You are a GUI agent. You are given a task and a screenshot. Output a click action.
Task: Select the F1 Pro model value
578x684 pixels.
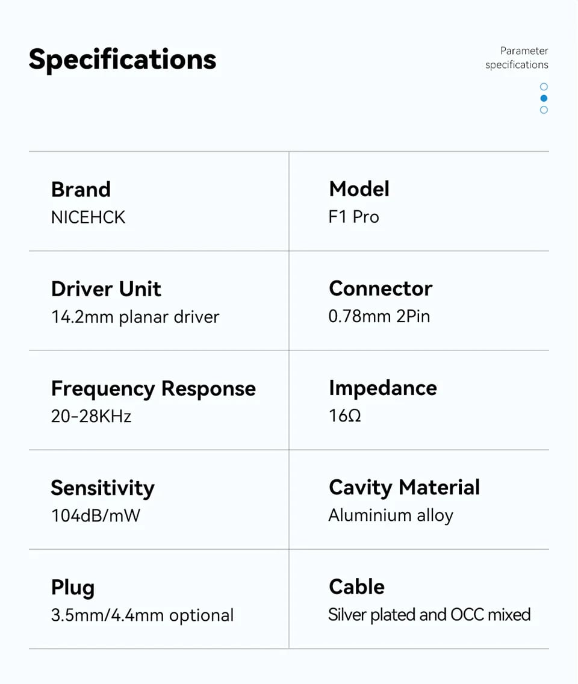point(353,217)
